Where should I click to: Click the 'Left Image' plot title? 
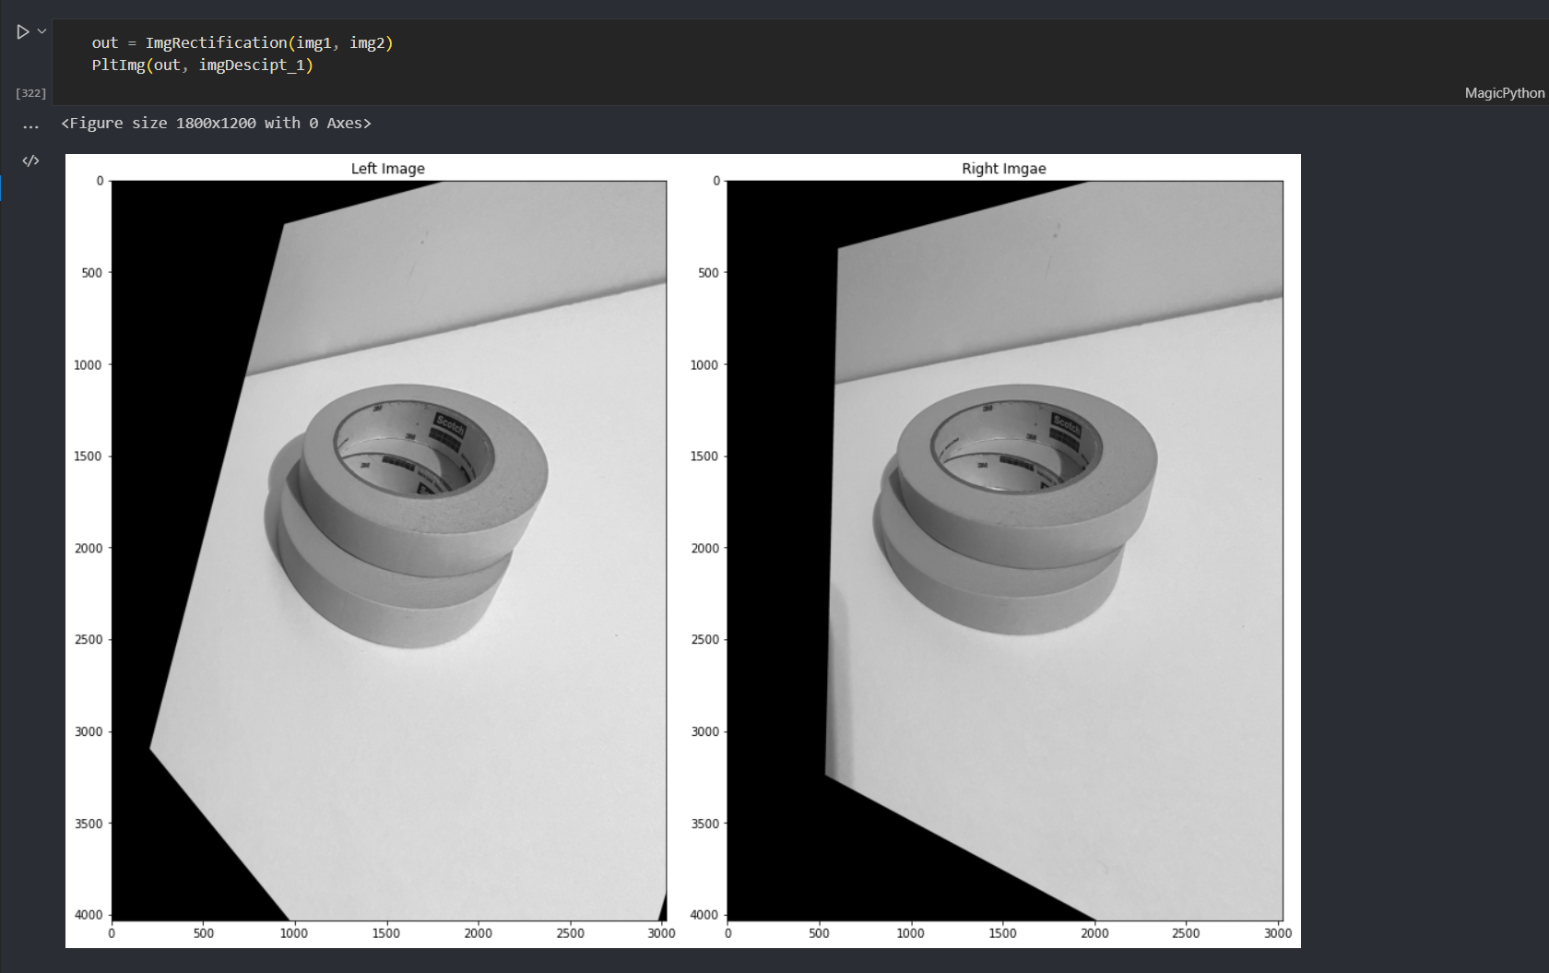[x=388, y=169]
